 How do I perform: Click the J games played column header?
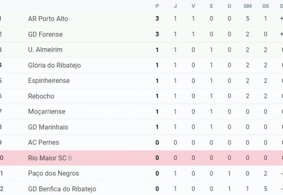coord(175,6)
